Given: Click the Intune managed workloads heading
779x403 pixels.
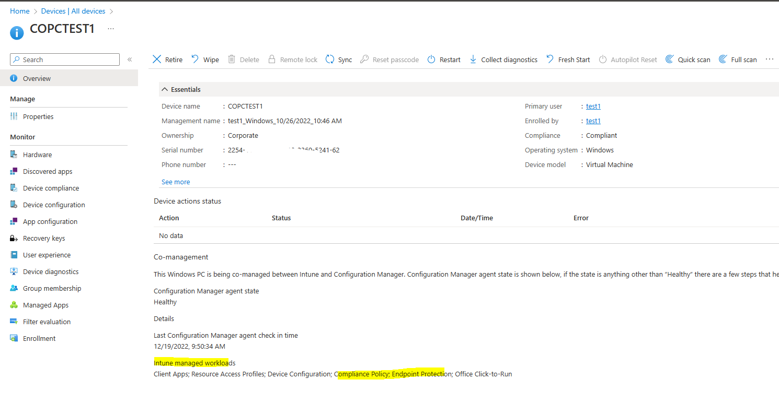Looking at the screenshot, I should pyautogui.click(x=194, y=363).
